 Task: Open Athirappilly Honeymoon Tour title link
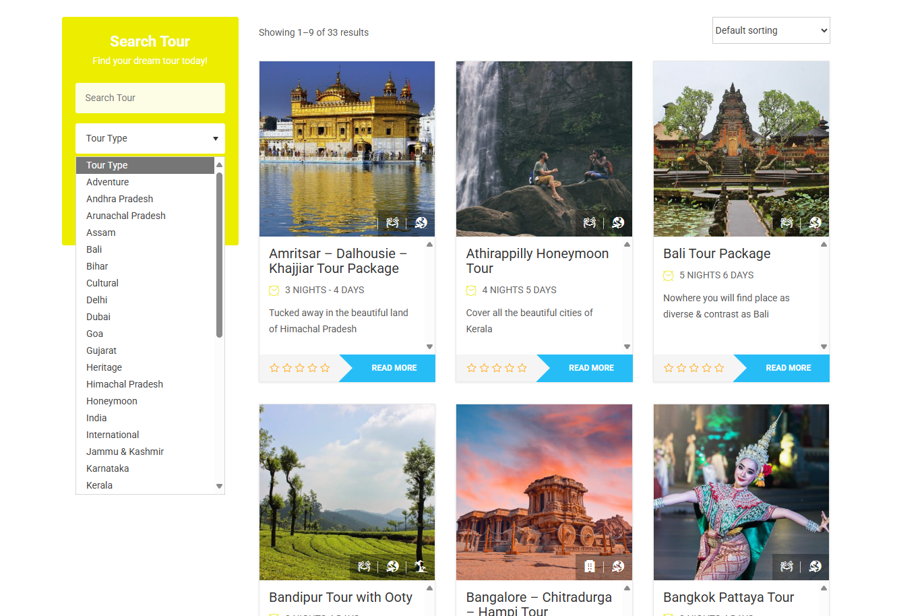[537, 261]
